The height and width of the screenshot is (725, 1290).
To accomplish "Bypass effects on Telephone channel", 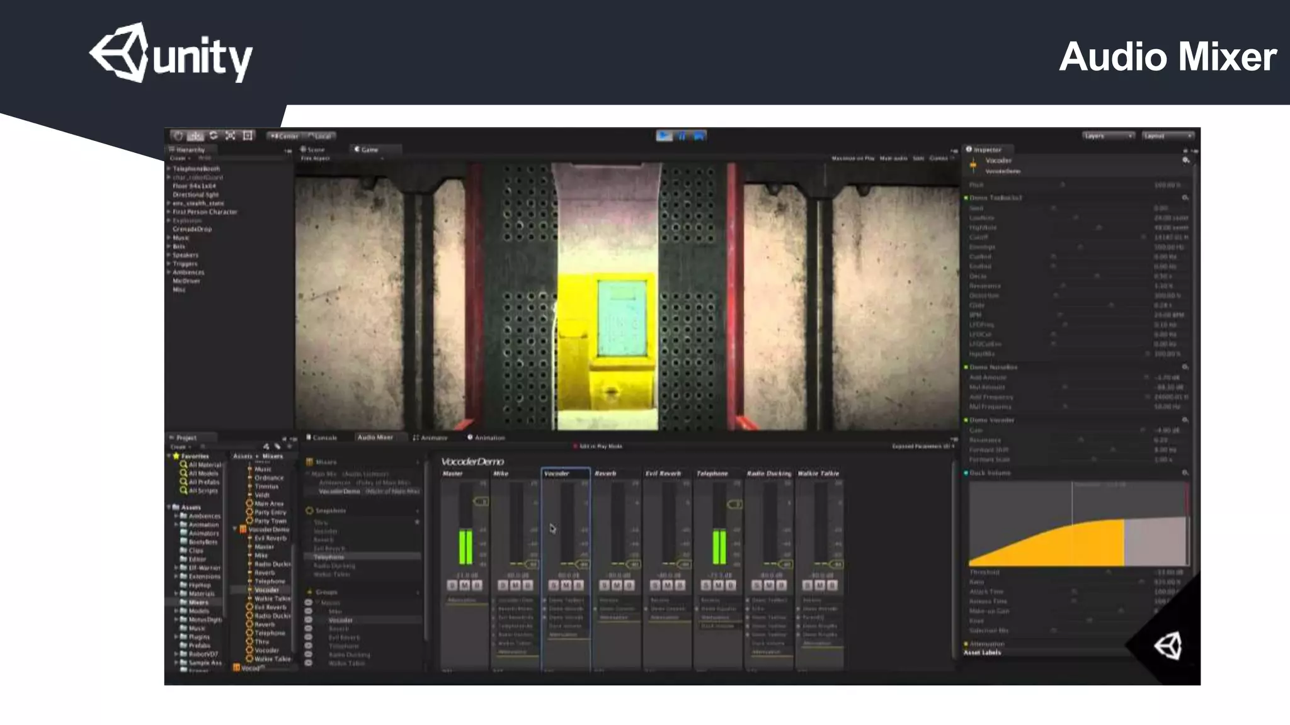I will tap(731, 585).
